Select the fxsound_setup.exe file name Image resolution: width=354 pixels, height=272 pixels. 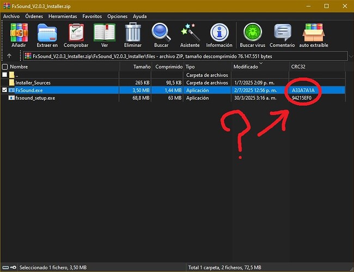(x=35, y=98)
